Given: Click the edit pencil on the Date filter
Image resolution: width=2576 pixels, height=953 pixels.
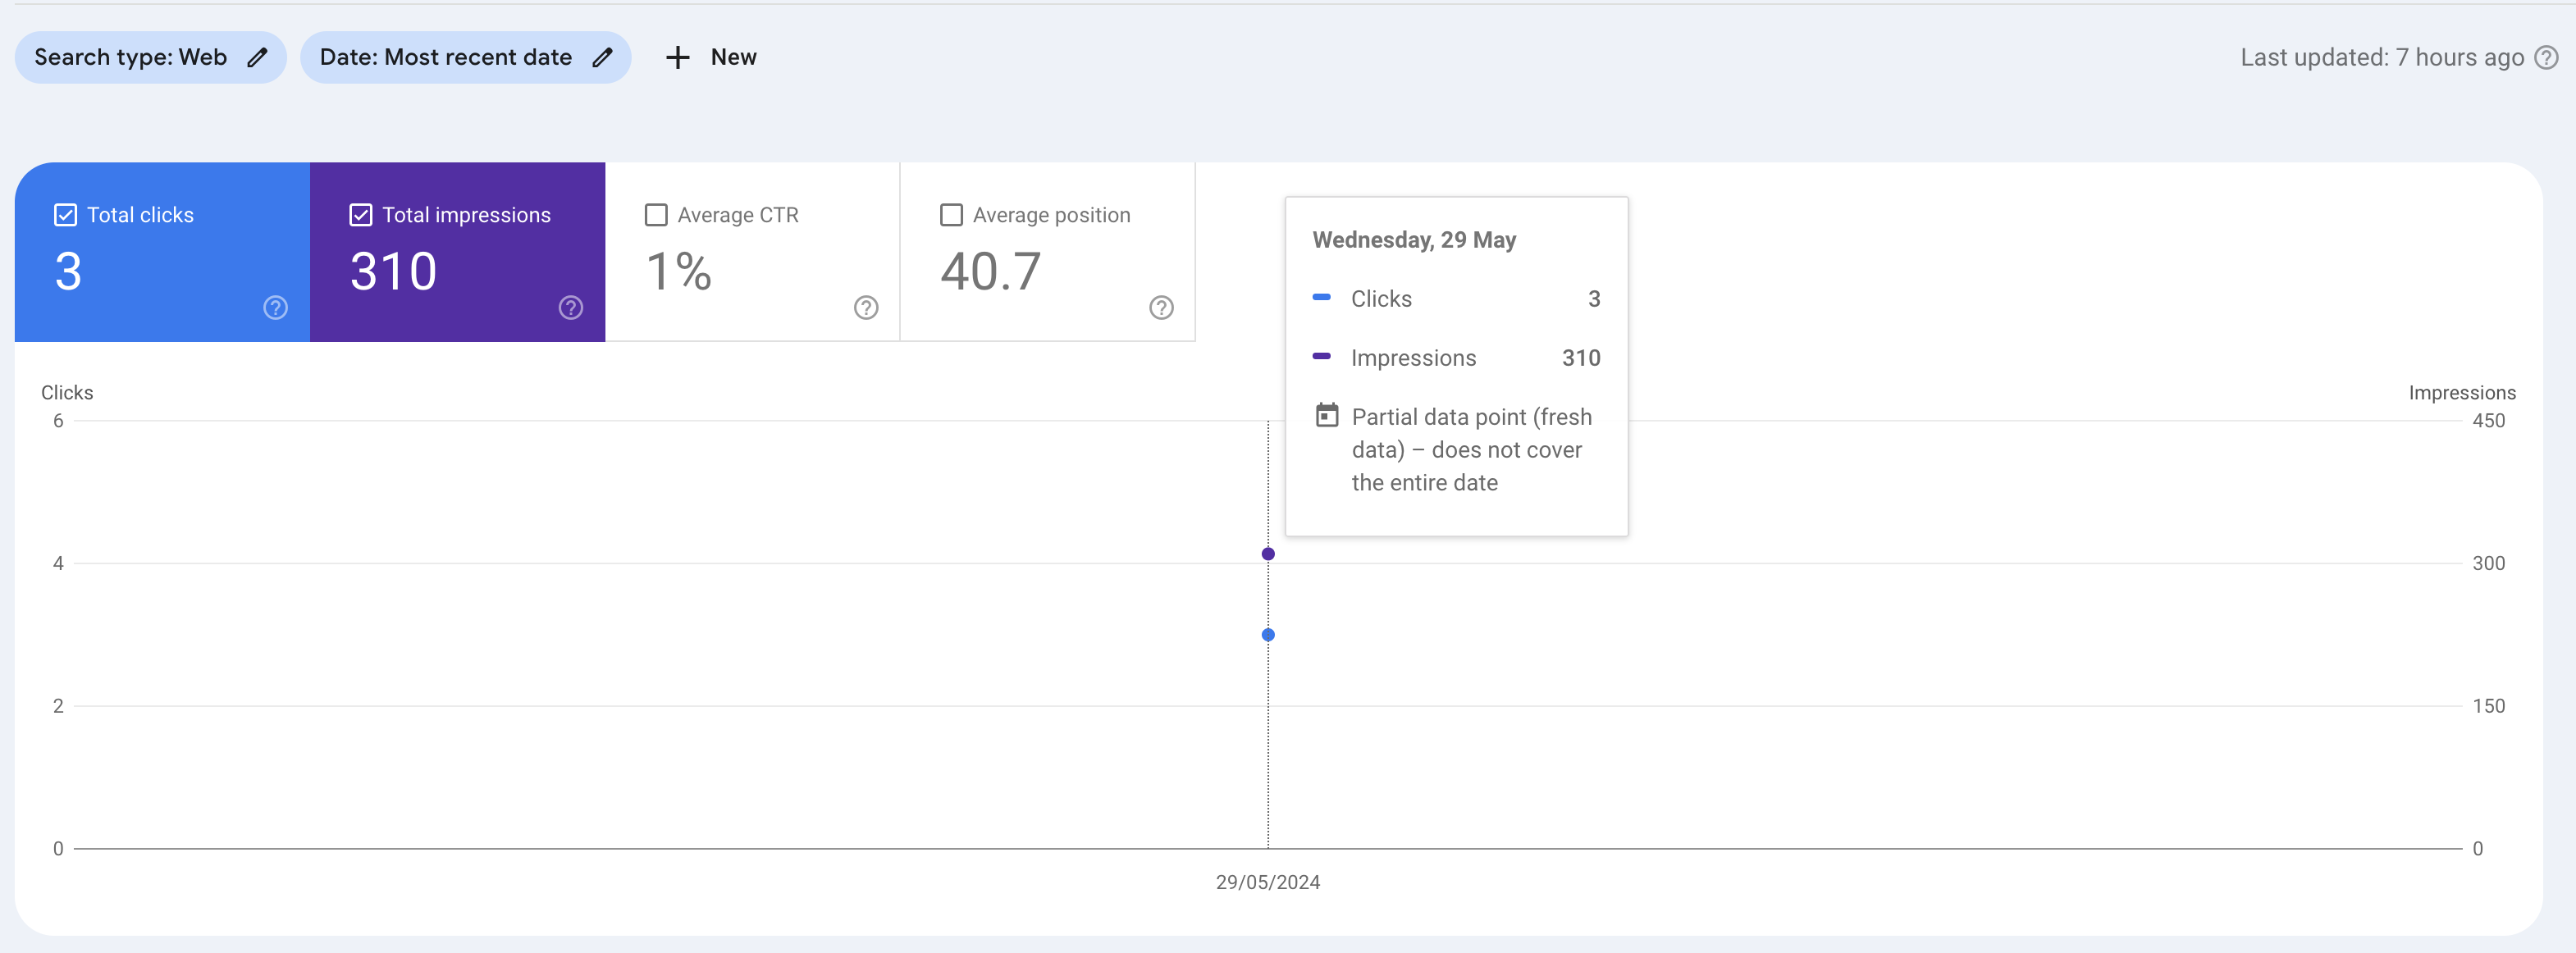Looking at the screenshot, I should (x=603, y=57).
